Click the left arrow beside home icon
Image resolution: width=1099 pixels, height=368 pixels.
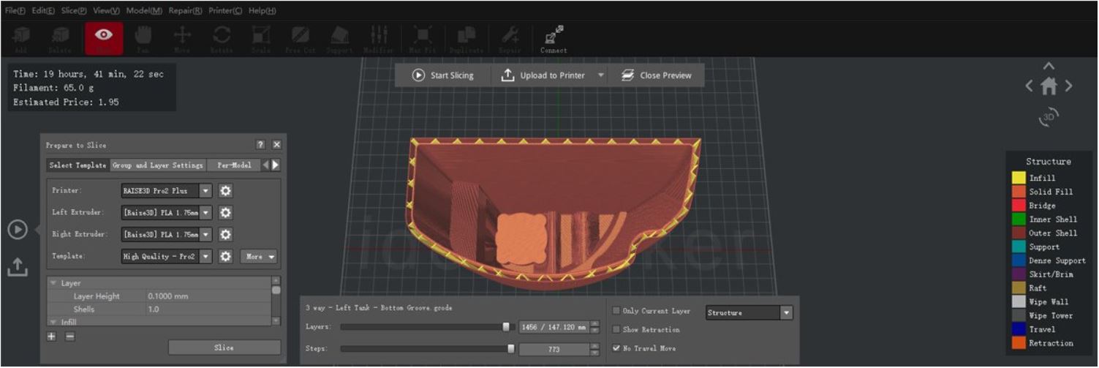click(x=1030, y=86)
